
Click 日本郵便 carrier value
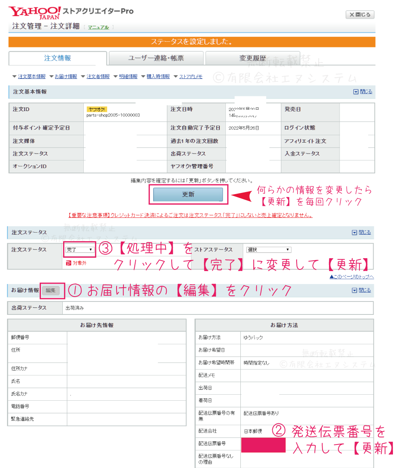click(x=253, y=431)
